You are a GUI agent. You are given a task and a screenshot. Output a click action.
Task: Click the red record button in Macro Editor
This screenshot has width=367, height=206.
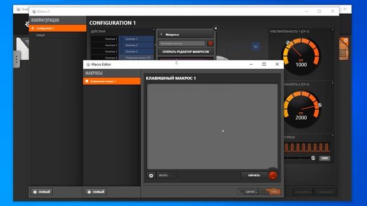point(273,175)
